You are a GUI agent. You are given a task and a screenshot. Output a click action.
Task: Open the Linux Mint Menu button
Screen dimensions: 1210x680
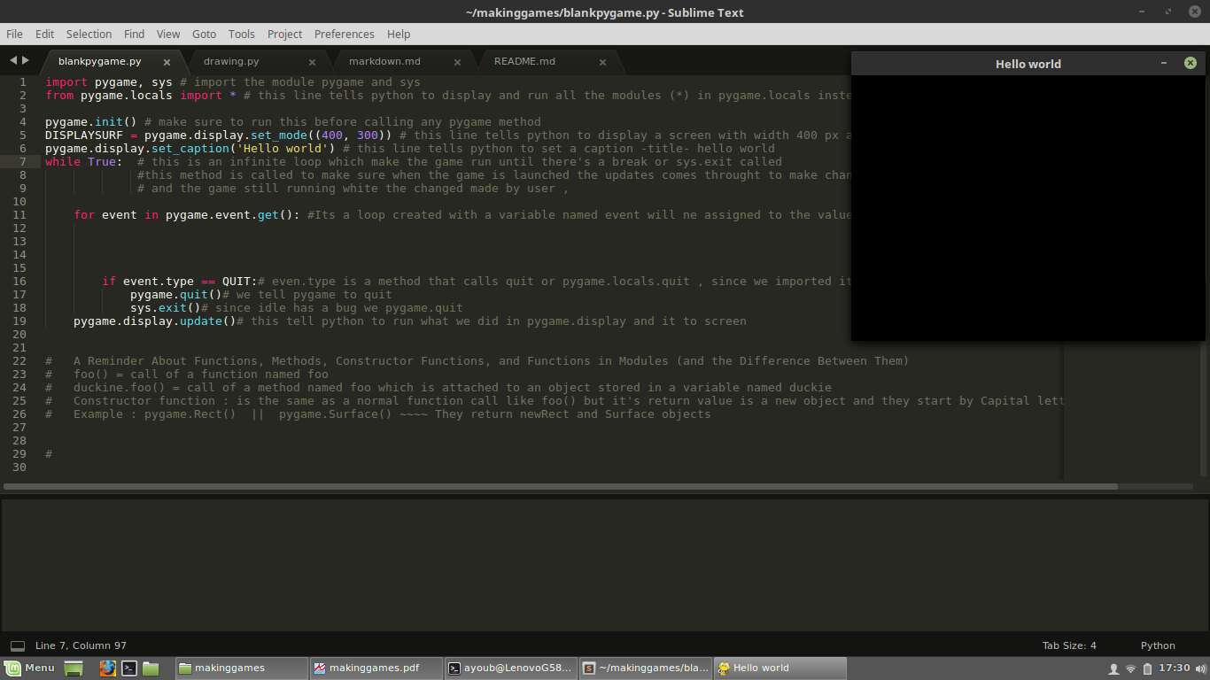29,668
